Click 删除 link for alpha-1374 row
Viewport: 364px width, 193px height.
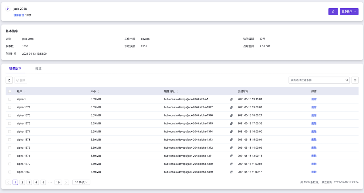314,132
